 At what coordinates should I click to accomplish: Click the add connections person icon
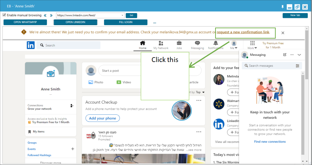point(72,106)
